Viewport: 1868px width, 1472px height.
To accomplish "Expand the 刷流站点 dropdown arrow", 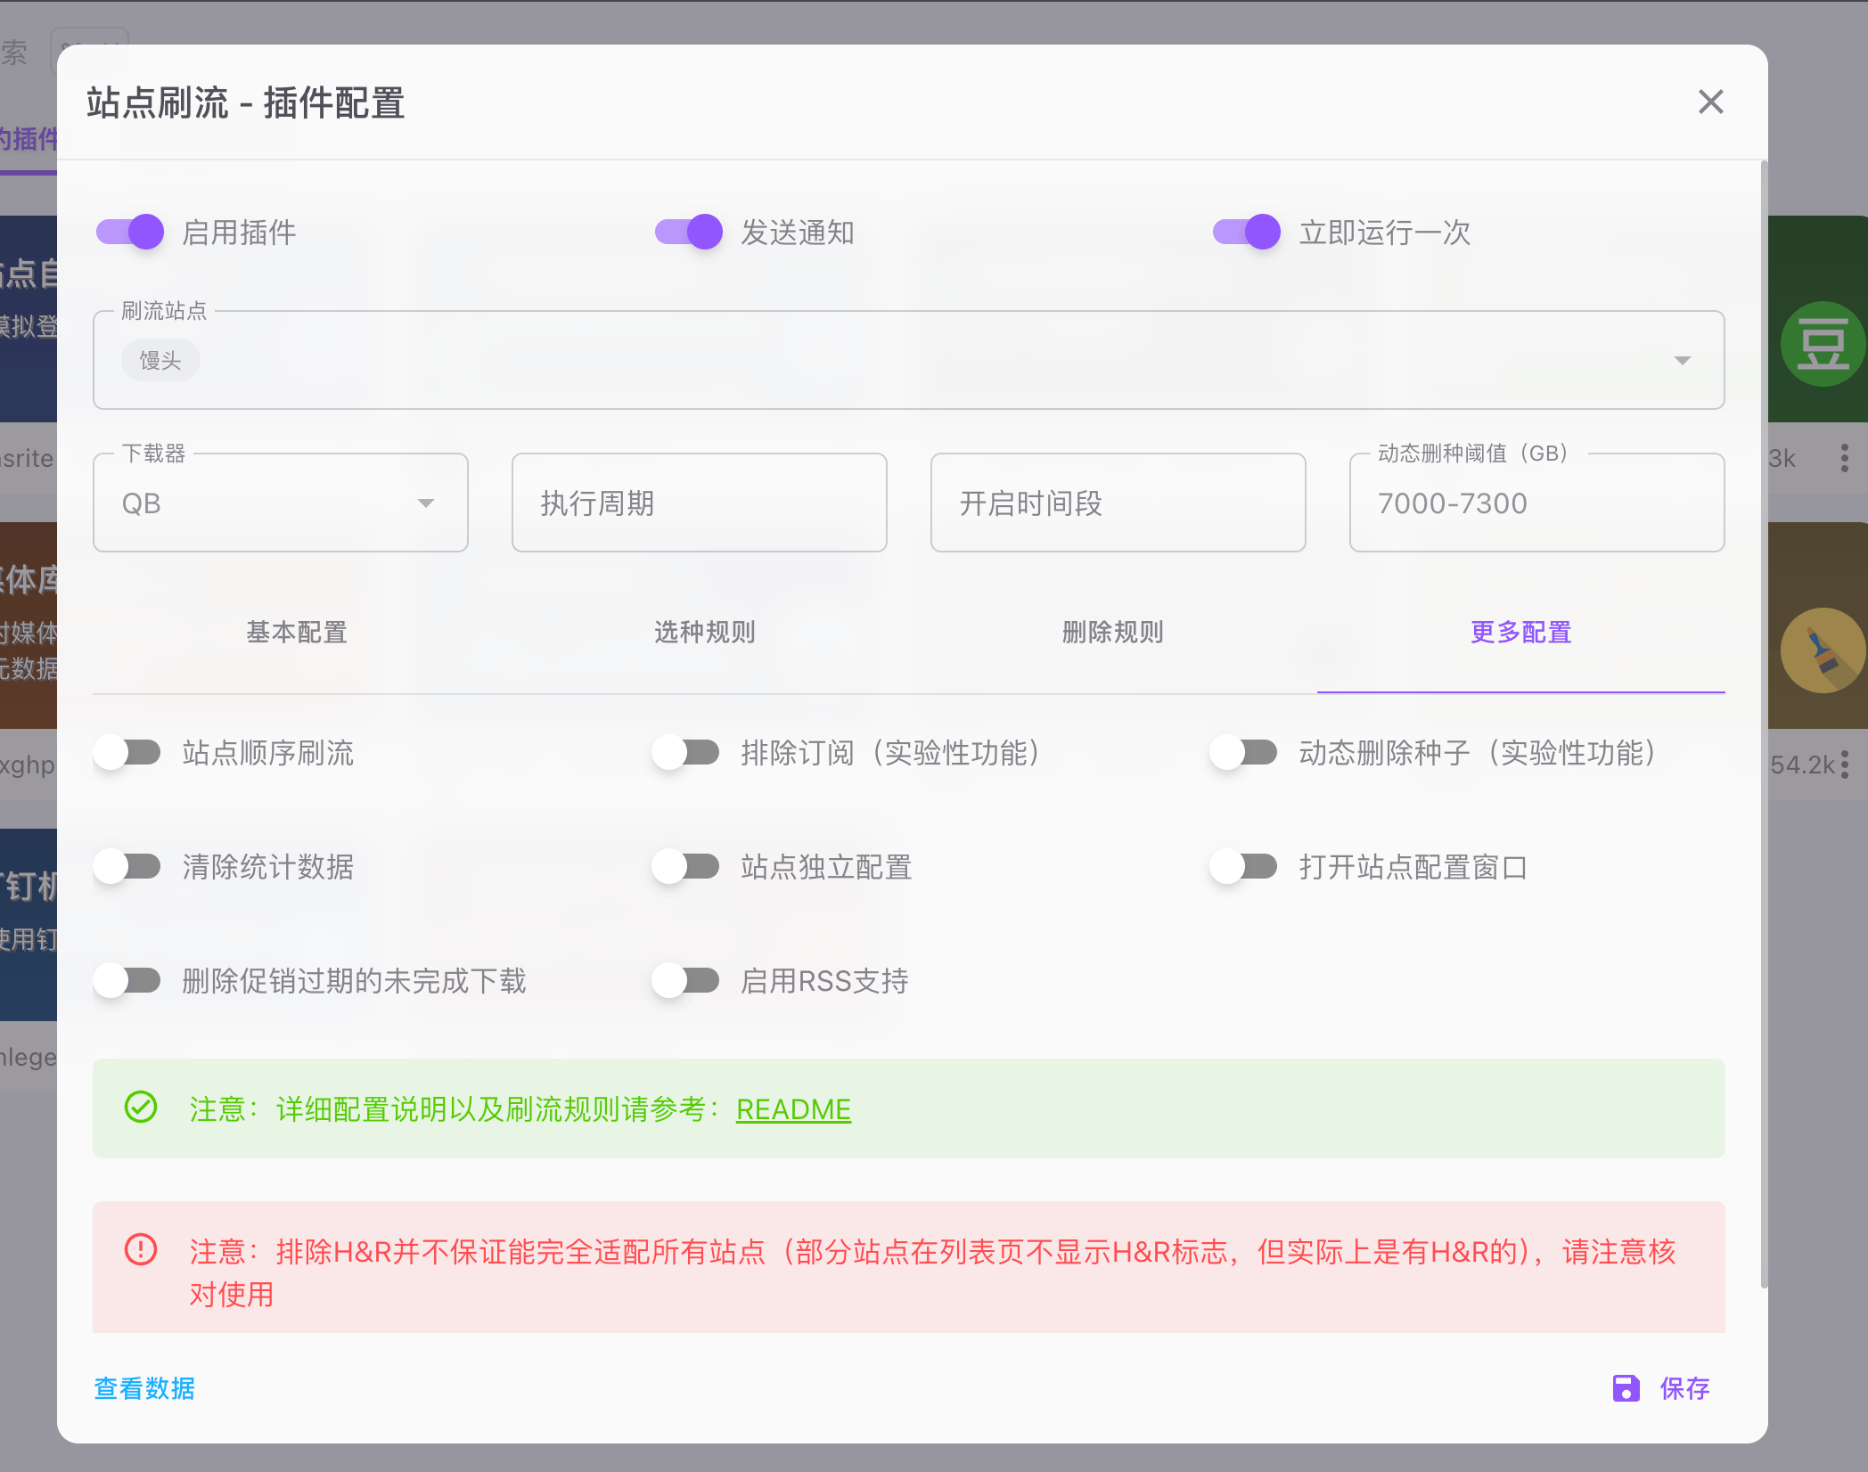I will [x=1682, y=361].
